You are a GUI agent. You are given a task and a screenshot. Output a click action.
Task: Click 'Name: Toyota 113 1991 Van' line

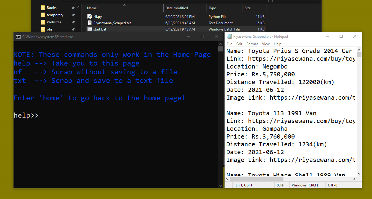click(271, 113)
